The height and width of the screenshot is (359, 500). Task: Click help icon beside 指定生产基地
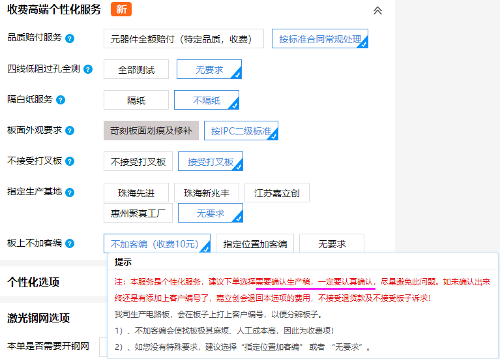(70, 192)
